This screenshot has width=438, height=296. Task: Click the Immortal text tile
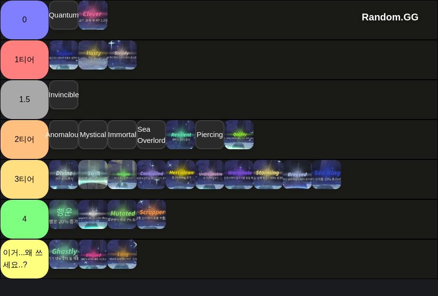point(122,135)
